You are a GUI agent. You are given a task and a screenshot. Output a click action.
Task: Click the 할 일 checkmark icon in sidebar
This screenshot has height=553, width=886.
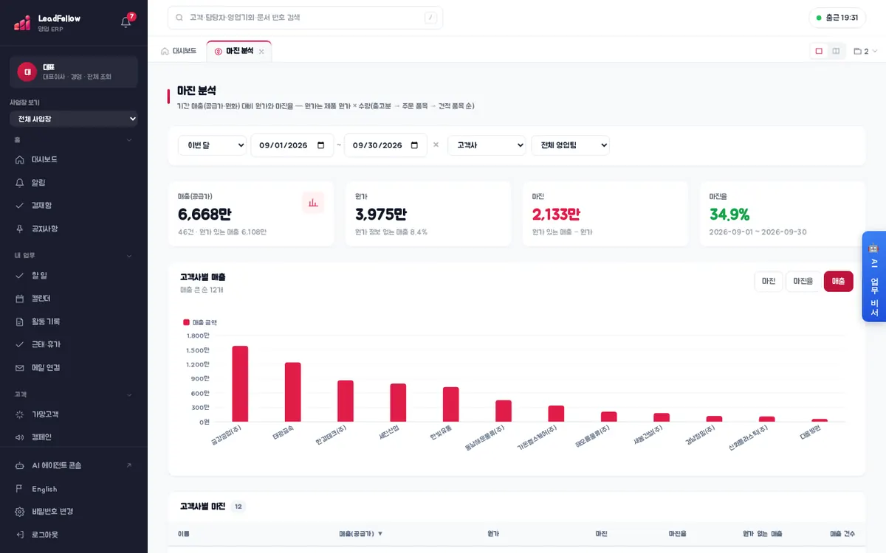20,275
